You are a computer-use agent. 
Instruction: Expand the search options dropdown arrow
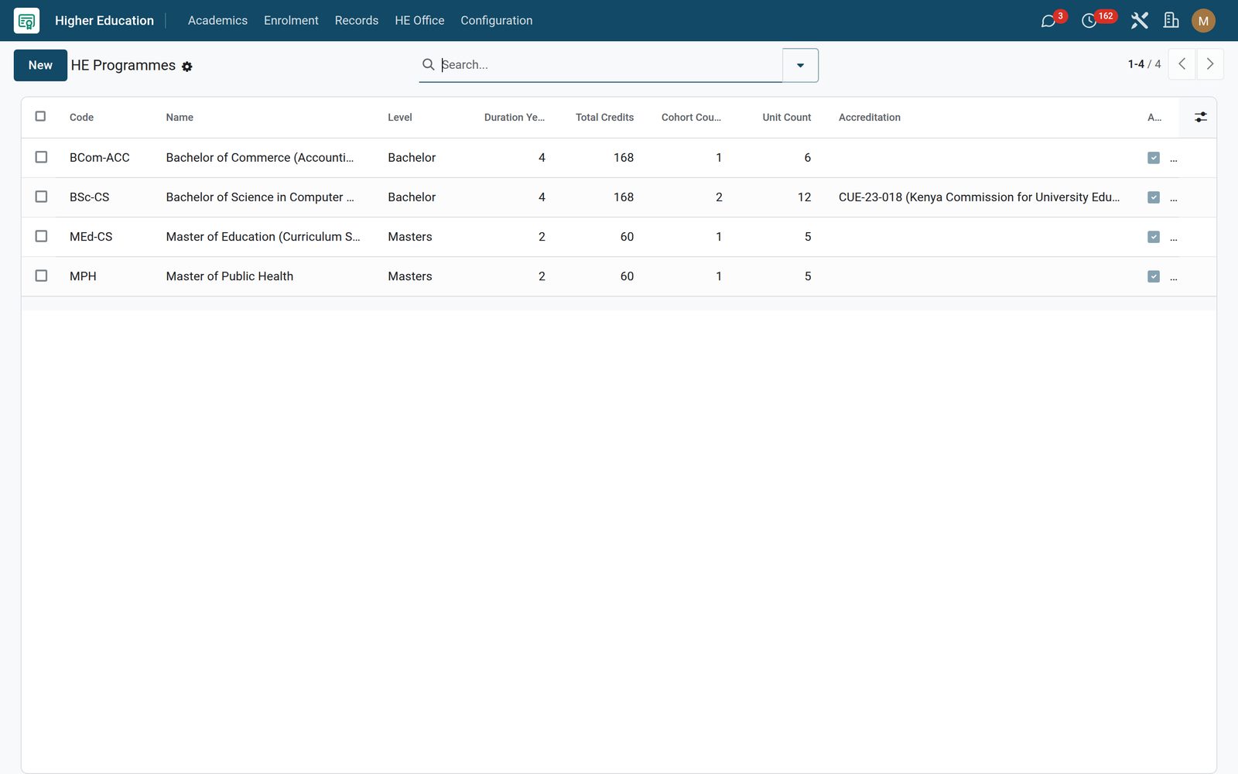point(800,65)
